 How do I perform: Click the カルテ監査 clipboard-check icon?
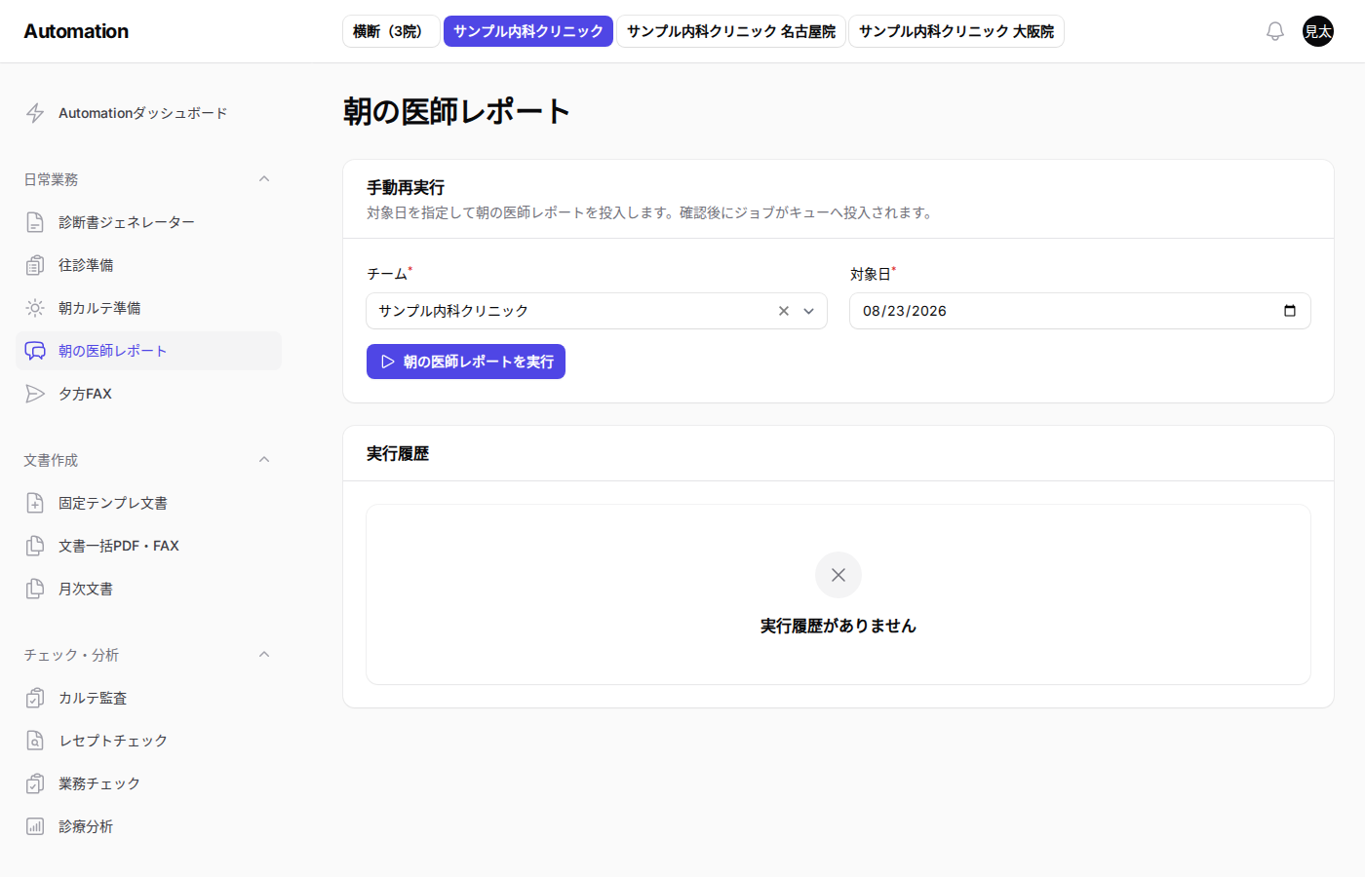click(x=35, y=698)
